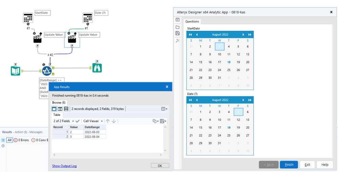Select the highlighted Update Value action tool

click(x=72, y=38)
